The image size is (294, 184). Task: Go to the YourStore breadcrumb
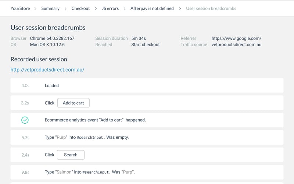click(x=20, y=8)
